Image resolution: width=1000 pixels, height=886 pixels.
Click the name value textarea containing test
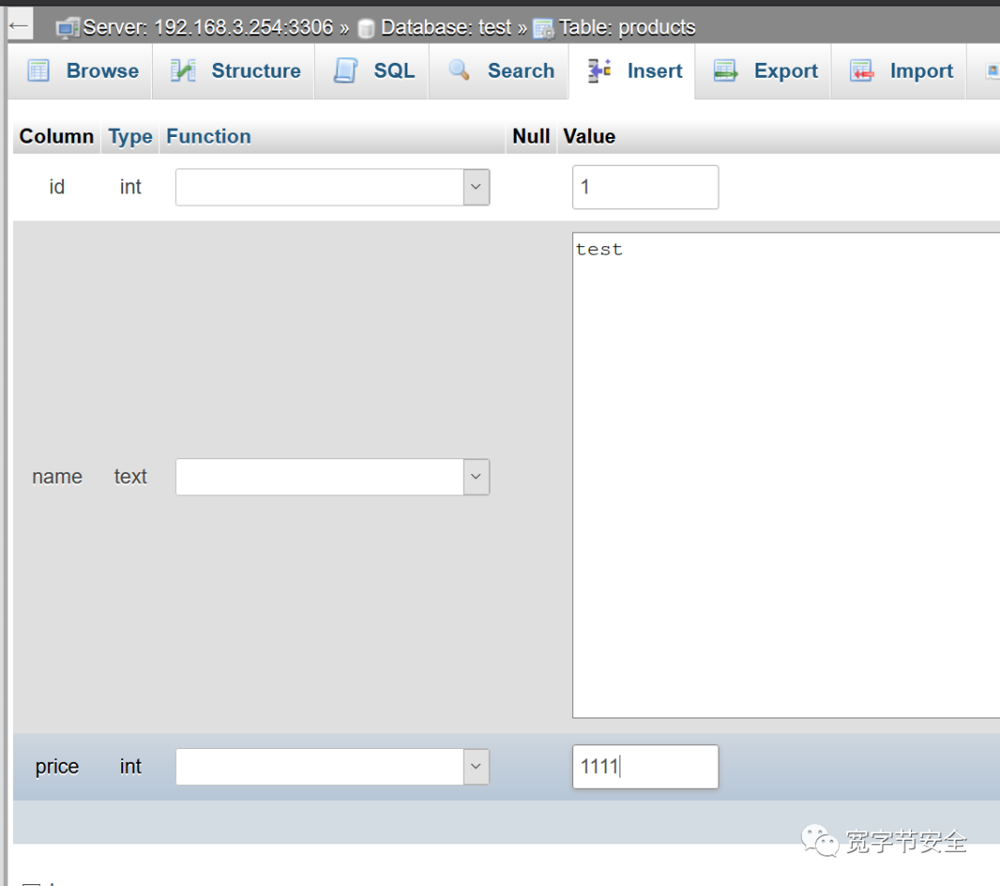[x=786, y=475]
